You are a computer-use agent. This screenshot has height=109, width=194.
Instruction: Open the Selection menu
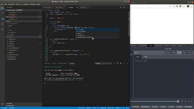coord(11,4)
